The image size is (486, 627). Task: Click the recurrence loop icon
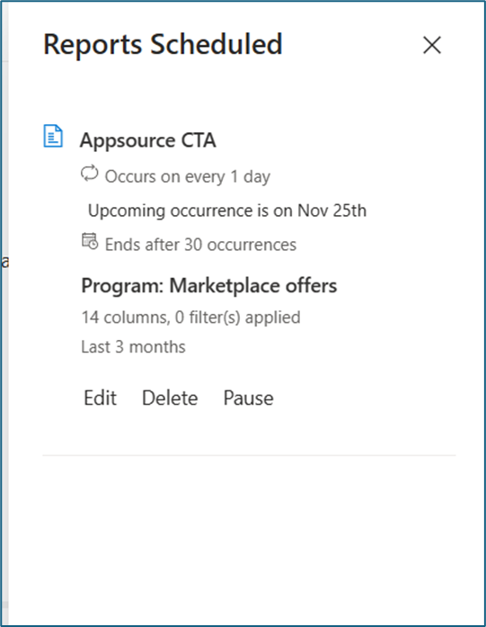[90, 174]
